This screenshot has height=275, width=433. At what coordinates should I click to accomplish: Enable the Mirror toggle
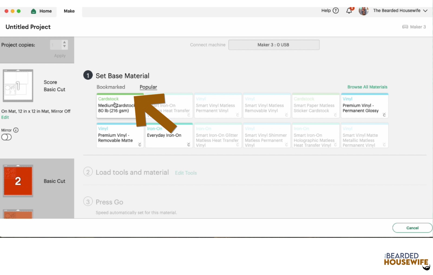coord(6,137)
